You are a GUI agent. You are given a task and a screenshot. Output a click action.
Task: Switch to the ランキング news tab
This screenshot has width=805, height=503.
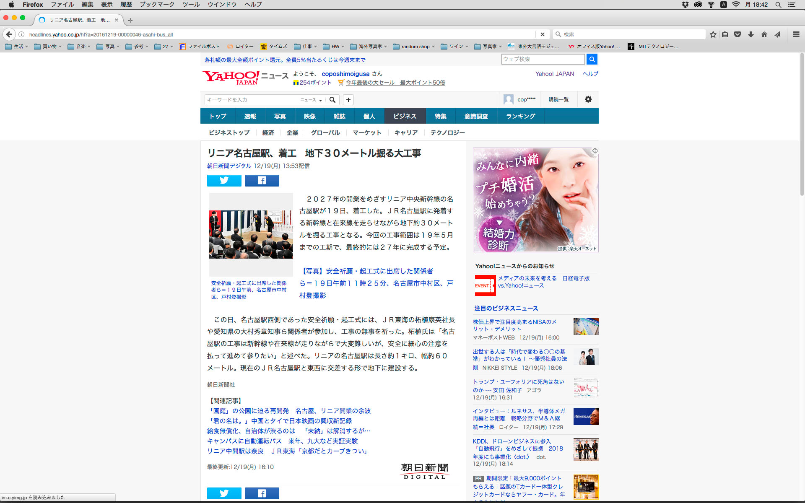click(520, 116)
